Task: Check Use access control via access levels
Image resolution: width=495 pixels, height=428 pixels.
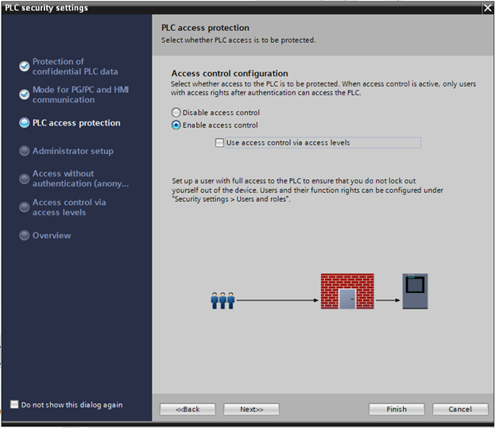Action: coord(219,143)
